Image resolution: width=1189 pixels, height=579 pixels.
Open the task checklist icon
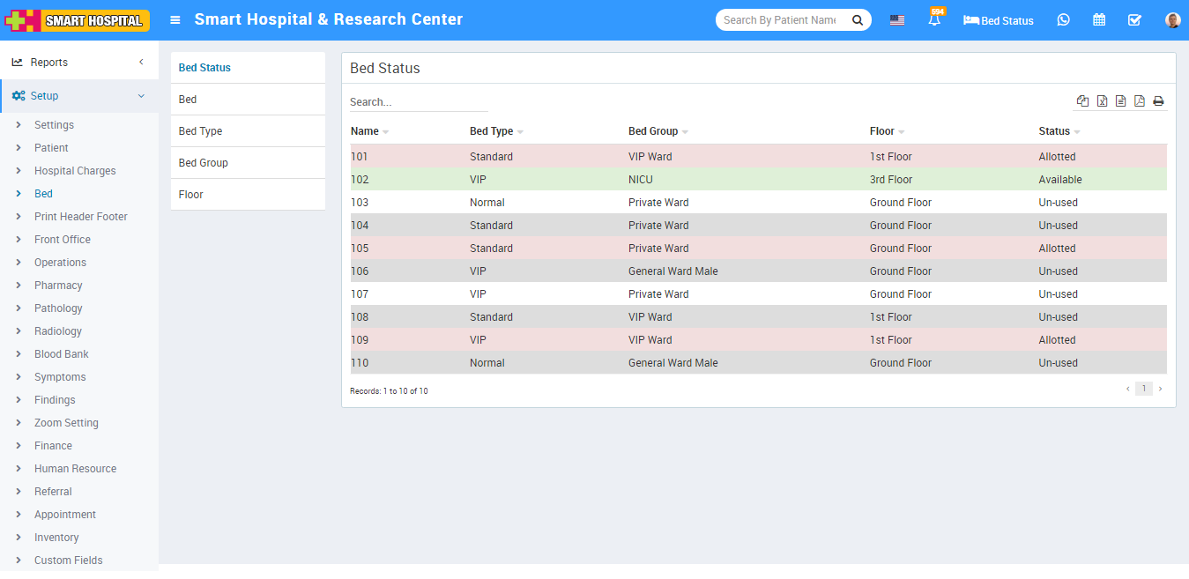(x=1134, y=20)
